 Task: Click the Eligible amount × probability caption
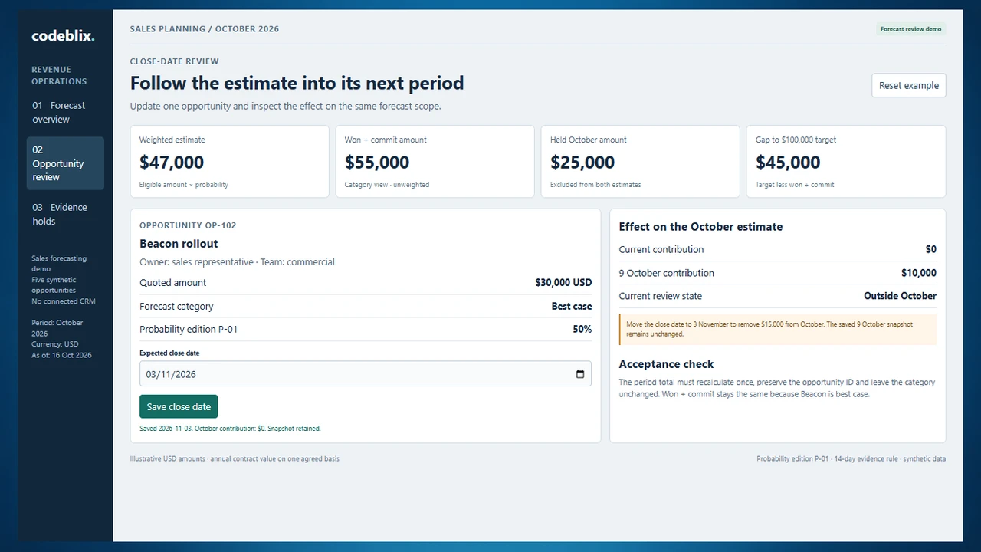point(184,185)
